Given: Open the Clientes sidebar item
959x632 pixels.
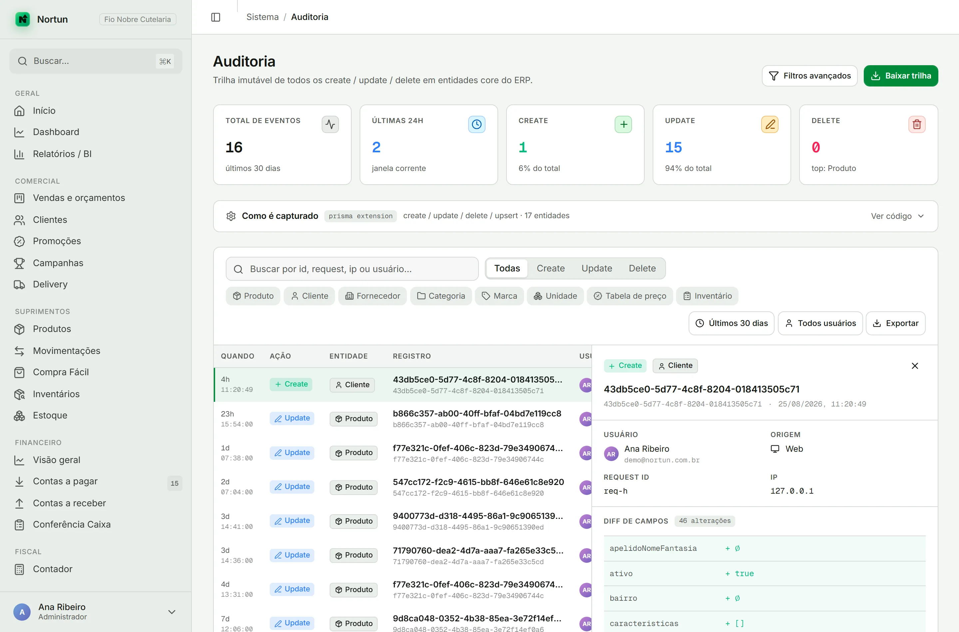Looking at the screenshot, I should 96,220.
